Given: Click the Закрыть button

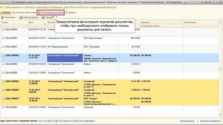Looking at the screenshot, I should pyautogui.click(x=70, y=12).
